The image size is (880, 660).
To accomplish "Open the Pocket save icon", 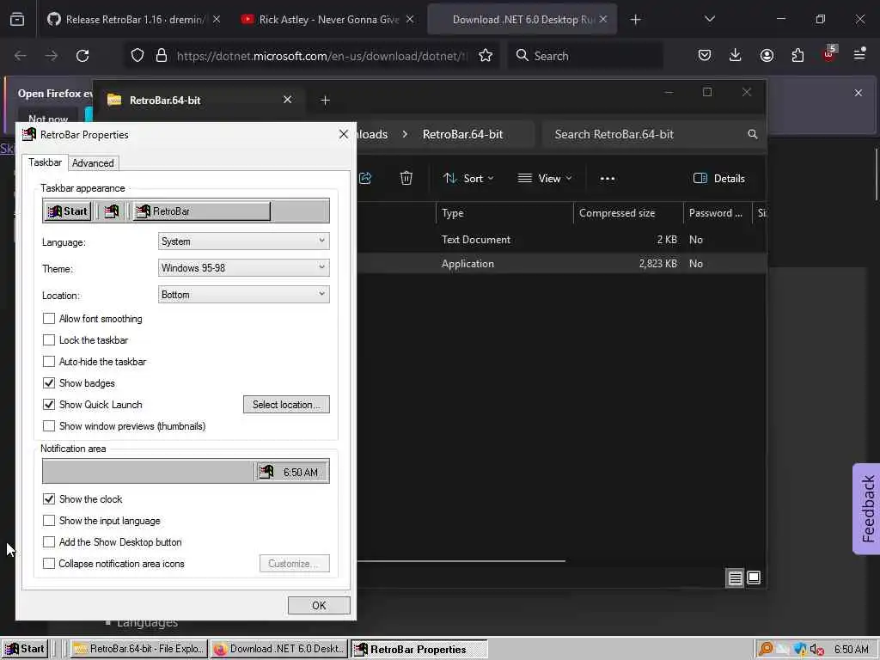I will (x=705, y=56).
